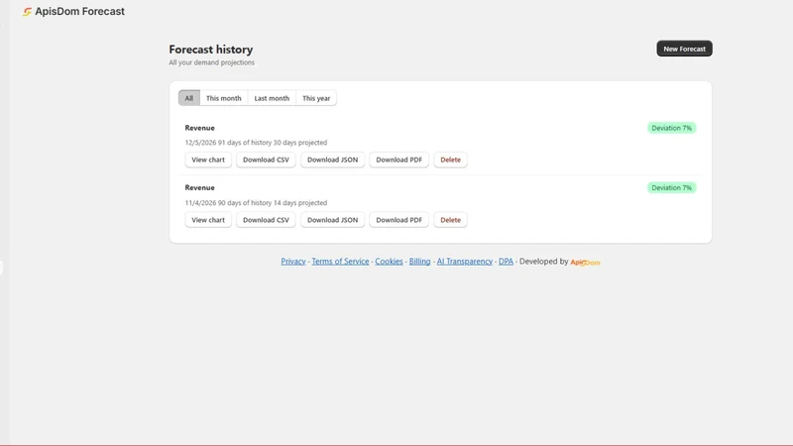Screen dimensions: 793x446
Task: Click Deviation 7% badge on 12/5/2026 forecast
Action: coord(672,128)
